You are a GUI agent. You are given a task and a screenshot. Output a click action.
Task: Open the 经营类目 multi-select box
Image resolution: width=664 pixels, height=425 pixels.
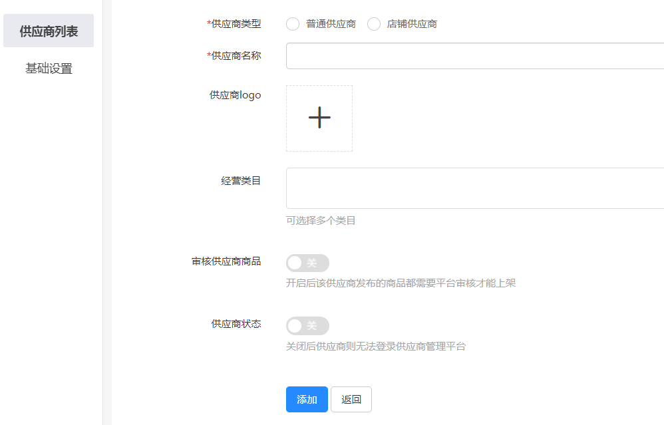coord(474,188)
